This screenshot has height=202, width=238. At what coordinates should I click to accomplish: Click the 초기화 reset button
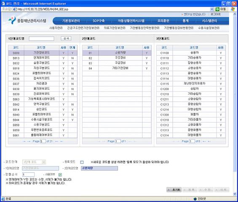pos(174,190)
